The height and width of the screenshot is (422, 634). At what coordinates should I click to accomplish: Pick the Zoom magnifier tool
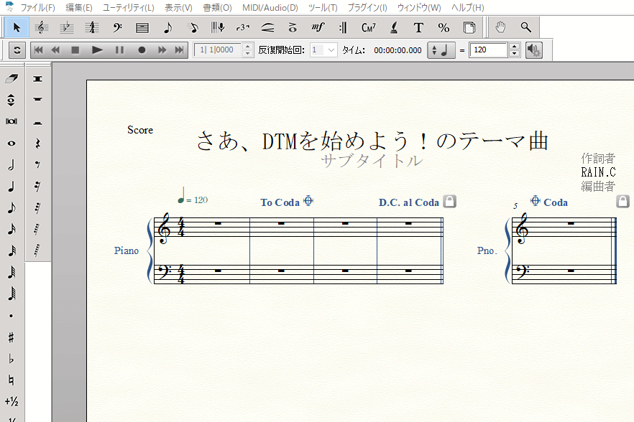[x=526, y=27]
